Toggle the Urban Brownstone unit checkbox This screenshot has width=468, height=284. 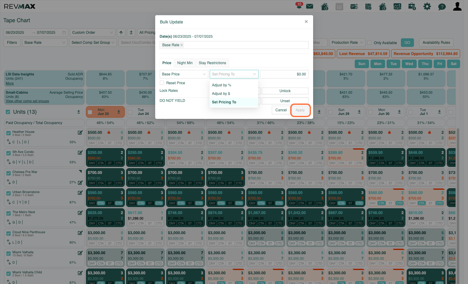[9, 193]
